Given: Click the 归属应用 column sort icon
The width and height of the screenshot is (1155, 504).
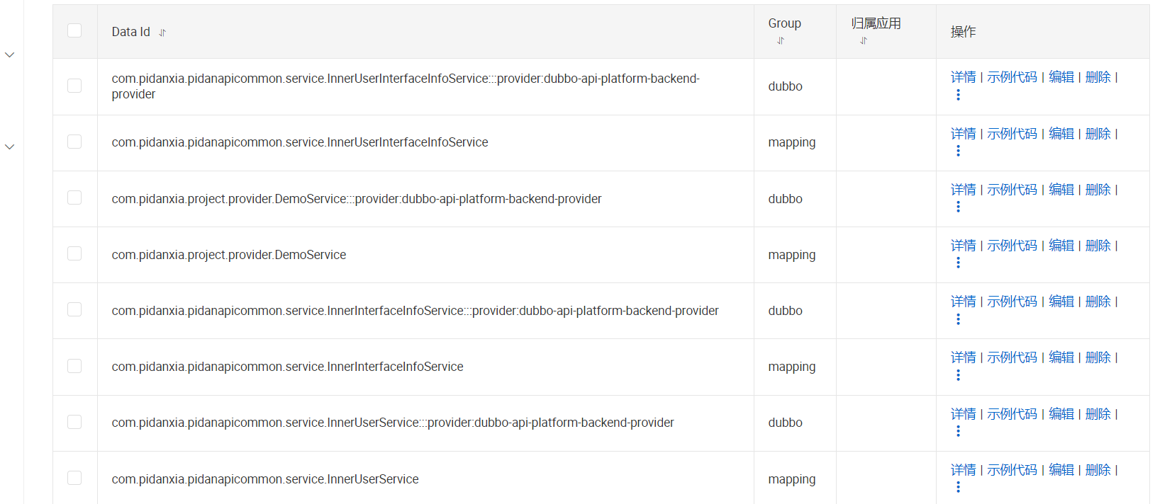Looking at the screenshot, I should pos(864,41).
